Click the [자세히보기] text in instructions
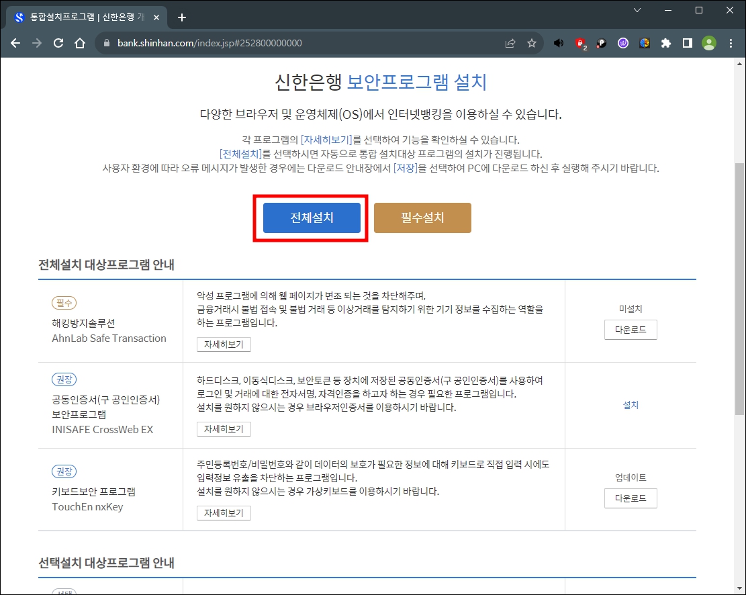Image resolution: width=746 pixels, height=595 pixels. pyautogui.click(x=326, y=140)
